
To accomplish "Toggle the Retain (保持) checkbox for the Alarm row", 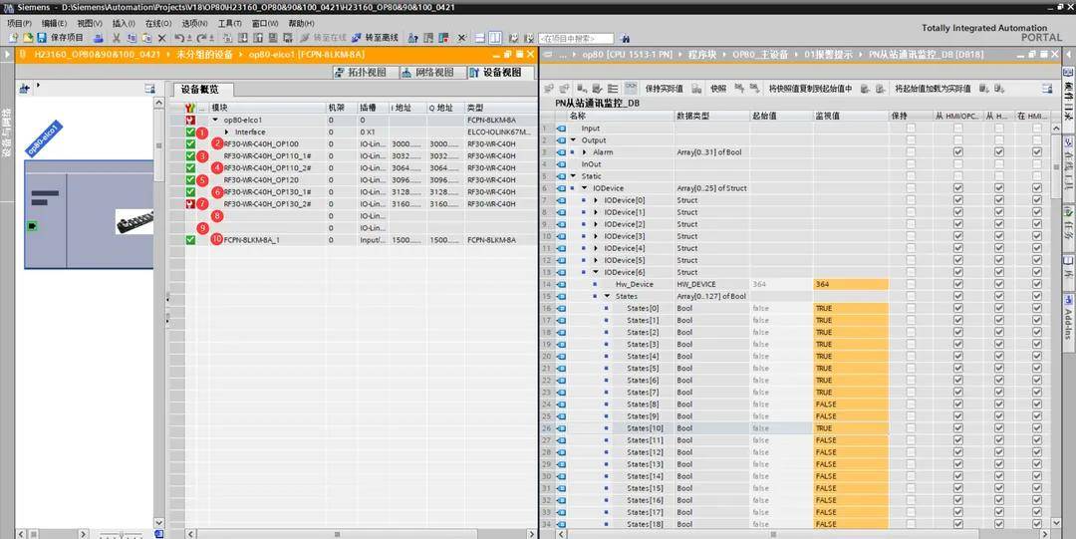I will pos(910,152).
